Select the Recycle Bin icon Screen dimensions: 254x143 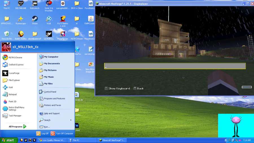click(x=7, y=35)
